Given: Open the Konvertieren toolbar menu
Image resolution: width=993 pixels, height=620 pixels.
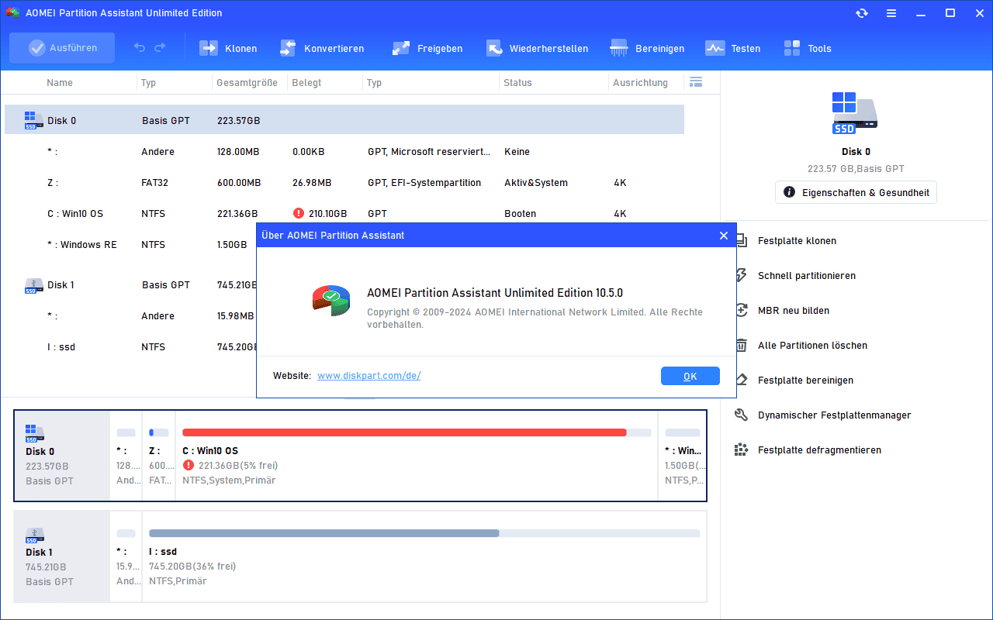Looking at the screenshot, I should [321, 48].
